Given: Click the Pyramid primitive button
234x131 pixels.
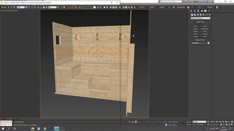Looking at the screenshot, I should (205, 34).
